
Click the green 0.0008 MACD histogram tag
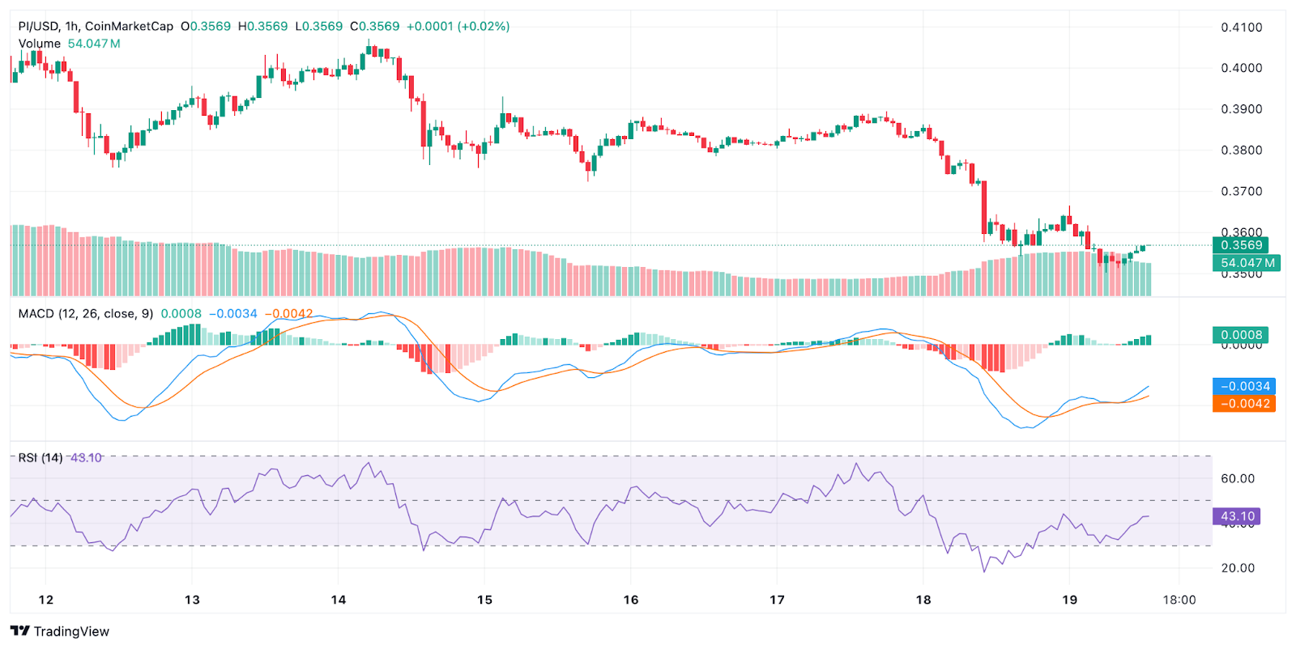coord(1241,335)
